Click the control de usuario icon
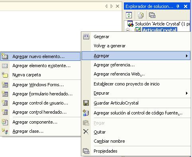192x157 pixels. [x=5, y=103]
